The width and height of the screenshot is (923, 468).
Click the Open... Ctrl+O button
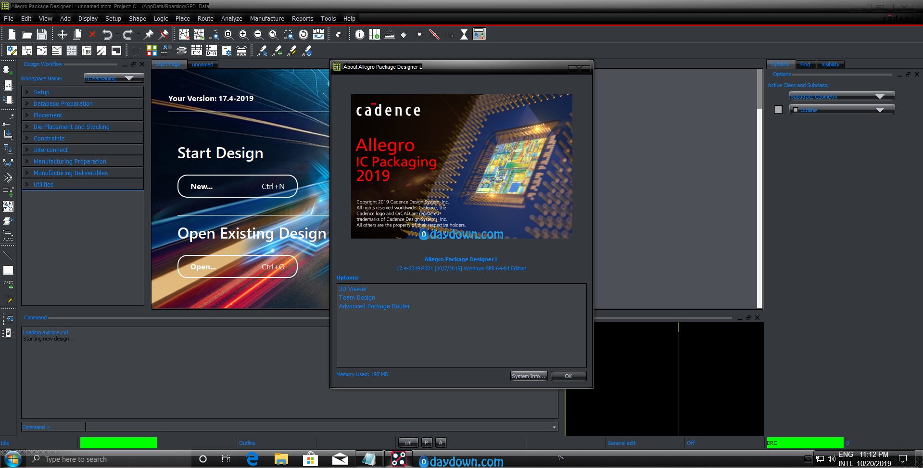238,266
